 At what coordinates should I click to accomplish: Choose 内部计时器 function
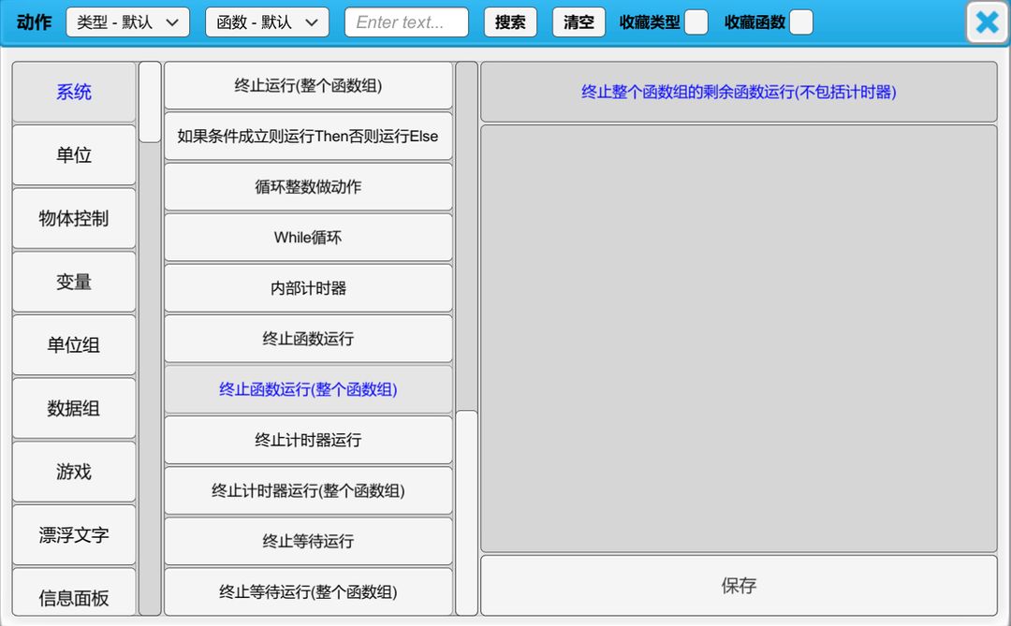(308, 288)
